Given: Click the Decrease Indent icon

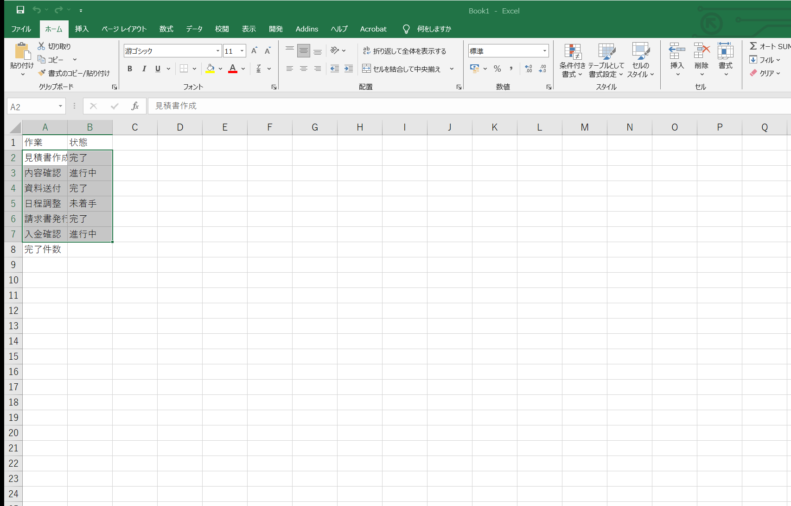Looking at the screenshot, I should [335, 69].
